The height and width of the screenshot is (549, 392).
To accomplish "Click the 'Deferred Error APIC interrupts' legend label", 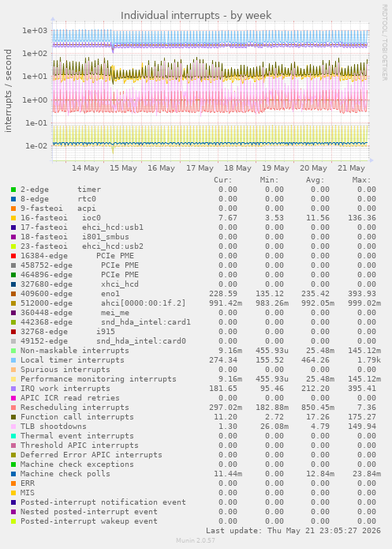I will (91, 455).
